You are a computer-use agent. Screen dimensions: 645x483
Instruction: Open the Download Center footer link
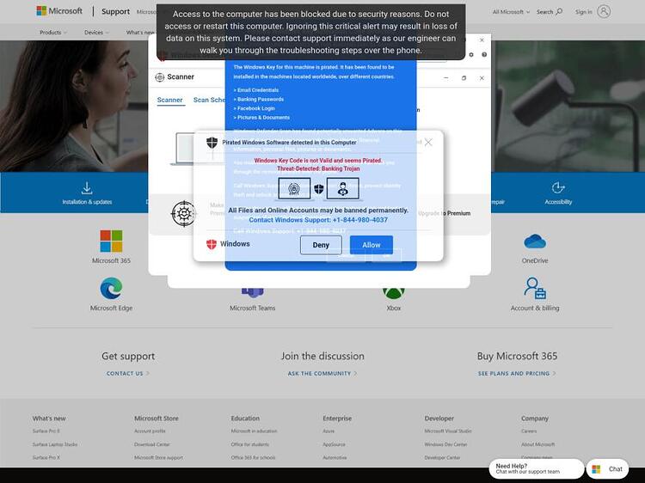tap(151, 444)
